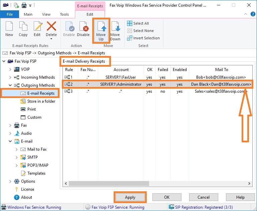Screen dimensions: 257x211
Task: Select rule 3 row with Sales mail
Action: (157, 91)
